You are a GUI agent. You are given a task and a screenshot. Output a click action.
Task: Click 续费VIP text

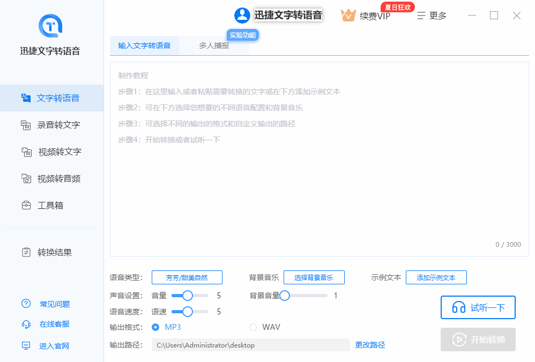pyautogui.click(x=375, y=16)
